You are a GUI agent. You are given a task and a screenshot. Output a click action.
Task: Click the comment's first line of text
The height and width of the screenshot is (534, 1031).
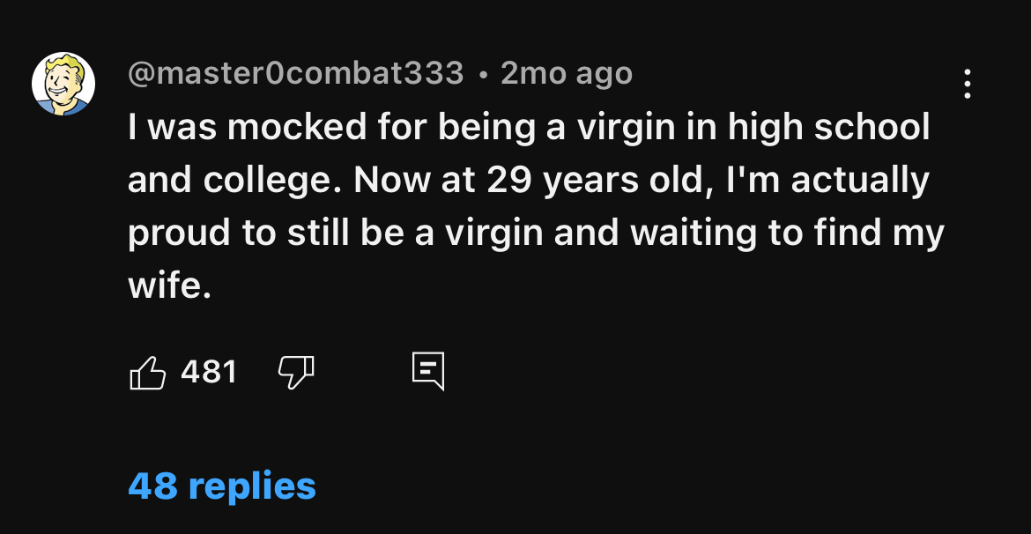(x=529, y=128)
